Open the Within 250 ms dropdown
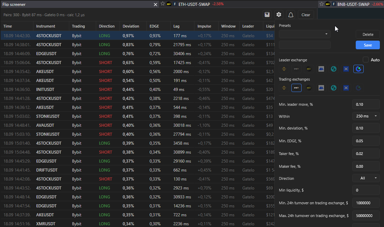The width and height of the screenshot is (384, 227). (x=366, y=116)
